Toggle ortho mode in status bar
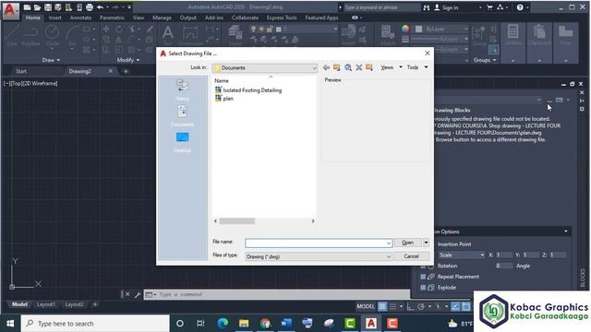Viewport: 591px width, 332px height. [410, 306]
